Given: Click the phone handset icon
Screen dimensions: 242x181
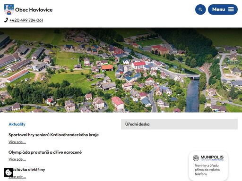Looking at the screenshot, I should click(x=6, y=20).
